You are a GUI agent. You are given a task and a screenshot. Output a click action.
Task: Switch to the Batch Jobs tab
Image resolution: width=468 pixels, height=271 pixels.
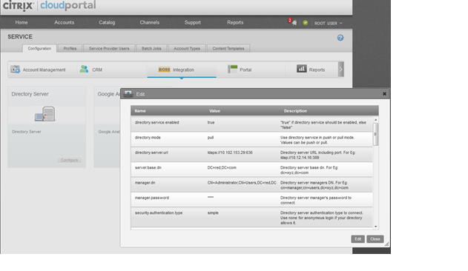coord(151,48)
